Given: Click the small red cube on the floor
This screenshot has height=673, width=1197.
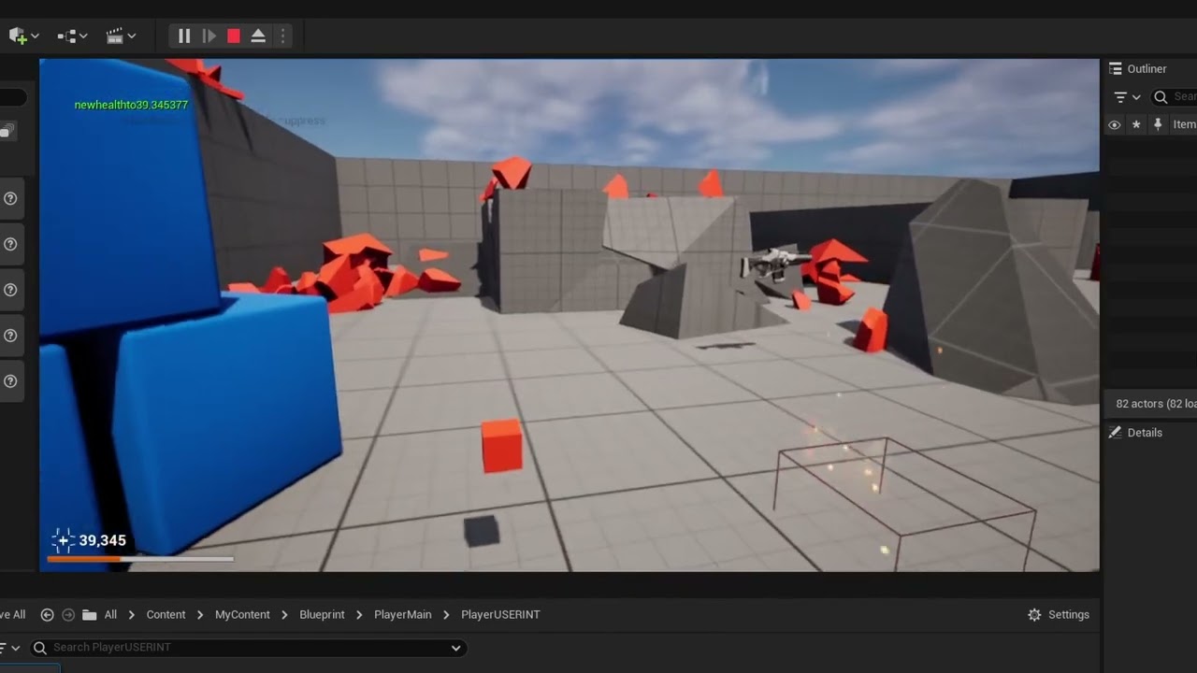Looking at the screenshot, I should click(502, 445).
